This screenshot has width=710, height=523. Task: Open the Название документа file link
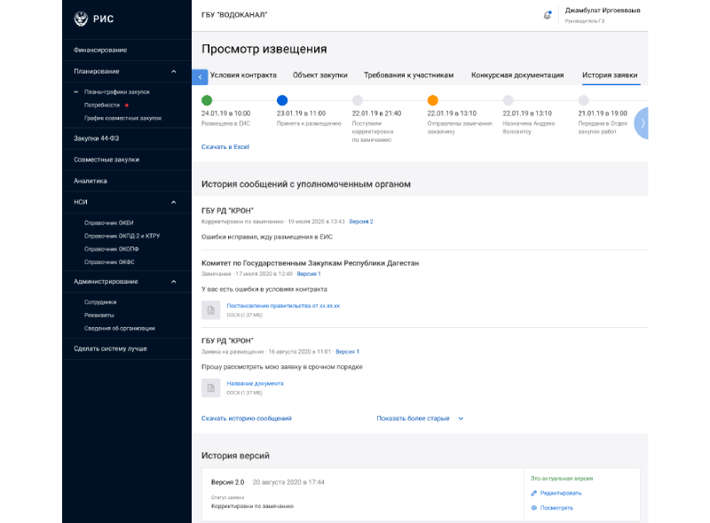[255, 384]
